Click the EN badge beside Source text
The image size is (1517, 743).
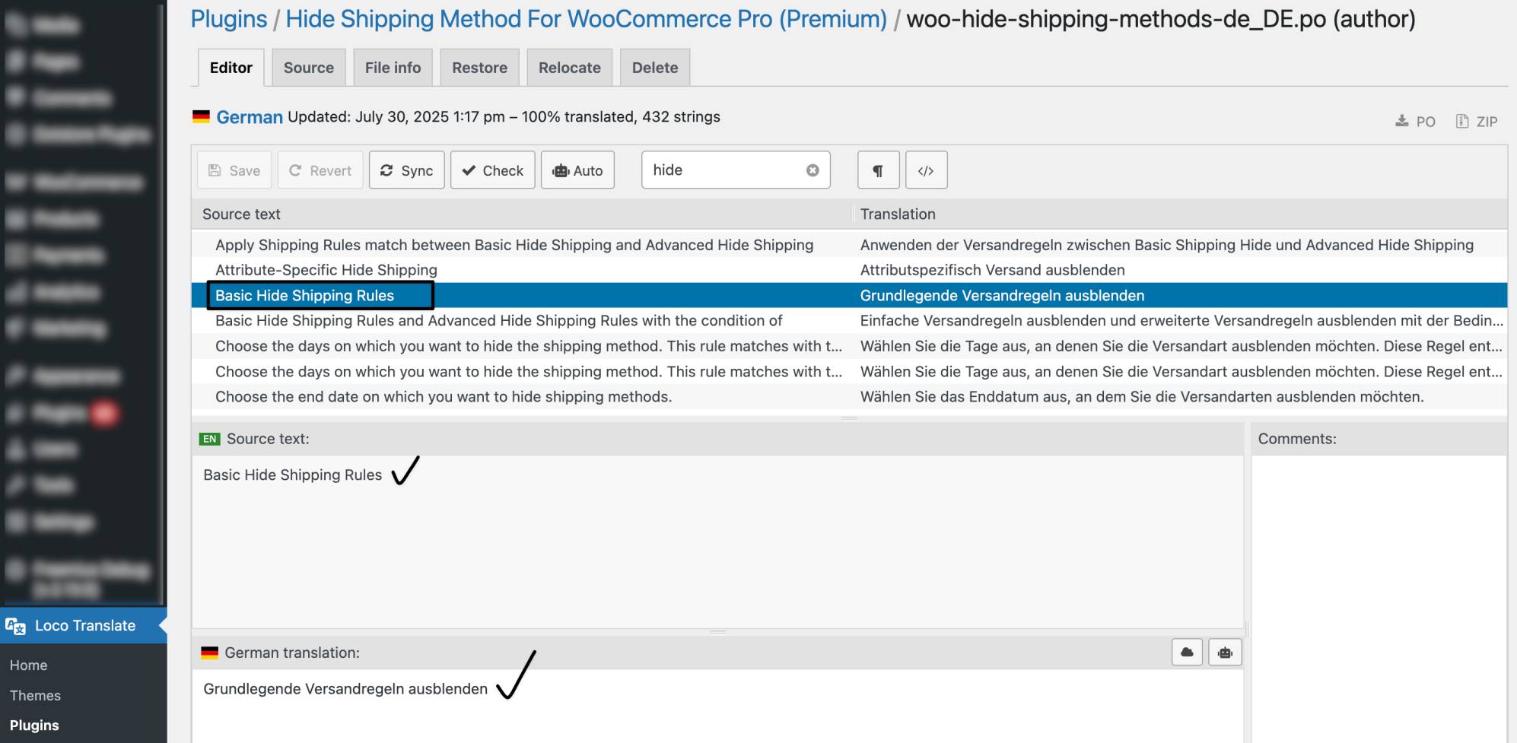[209, 439]
